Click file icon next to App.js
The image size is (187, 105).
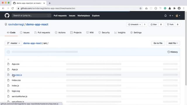[8, 69]
